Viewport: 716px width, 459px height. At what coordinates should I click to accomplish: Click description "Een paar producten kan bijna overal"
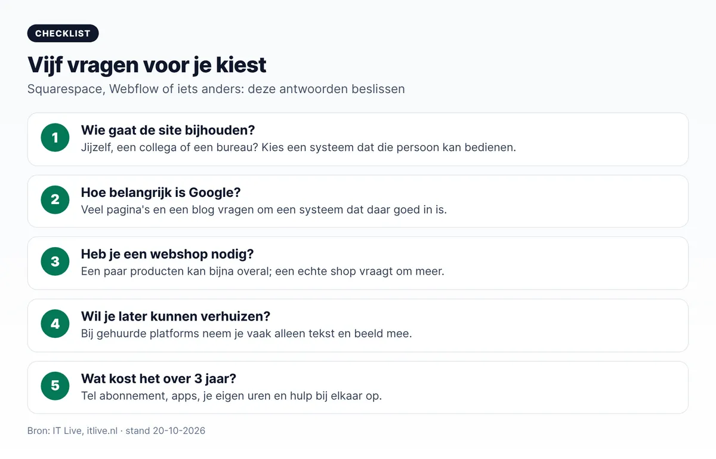tap(263, 272)
